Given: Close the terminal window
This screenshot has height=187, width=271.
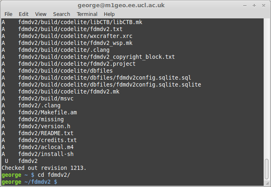Looking at the screenshot, I should (x=264, y=6).
